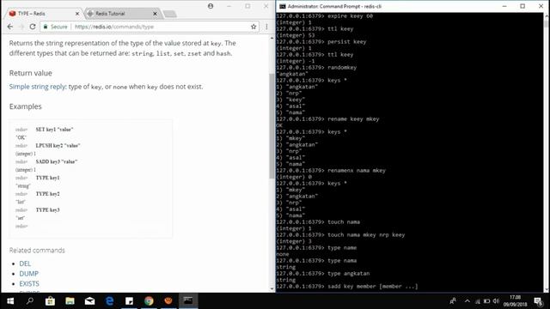550x309 pixels.
Task: Click 'renamenx nama mkey' terminal line
Action: 331,171
